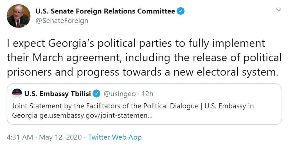Image resolution: width=288 pixels, height=145 pixels.
Task: Open the U.S. Embassy Tbilisi avatar
Action: click(x=17, y=93)
